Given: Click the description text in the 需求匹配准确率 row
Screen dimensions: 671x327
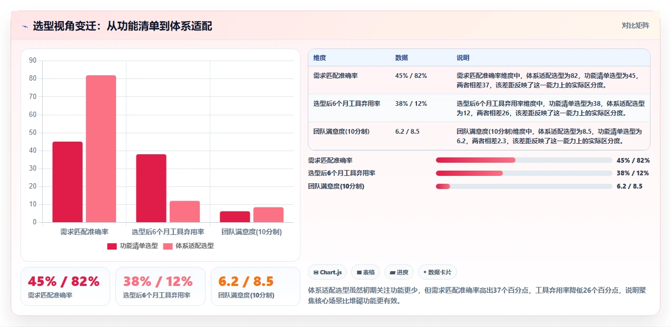Looking at the screenshot, I should [548, 80].
